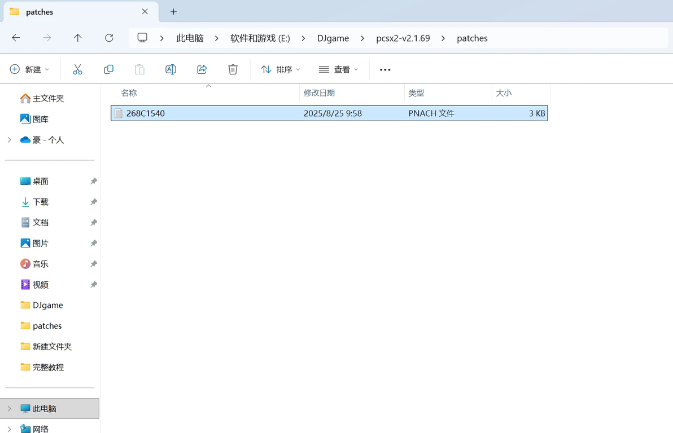Unpin 视频 using its pin icon
Screen dimensions: 673x433
click(94, 285)
